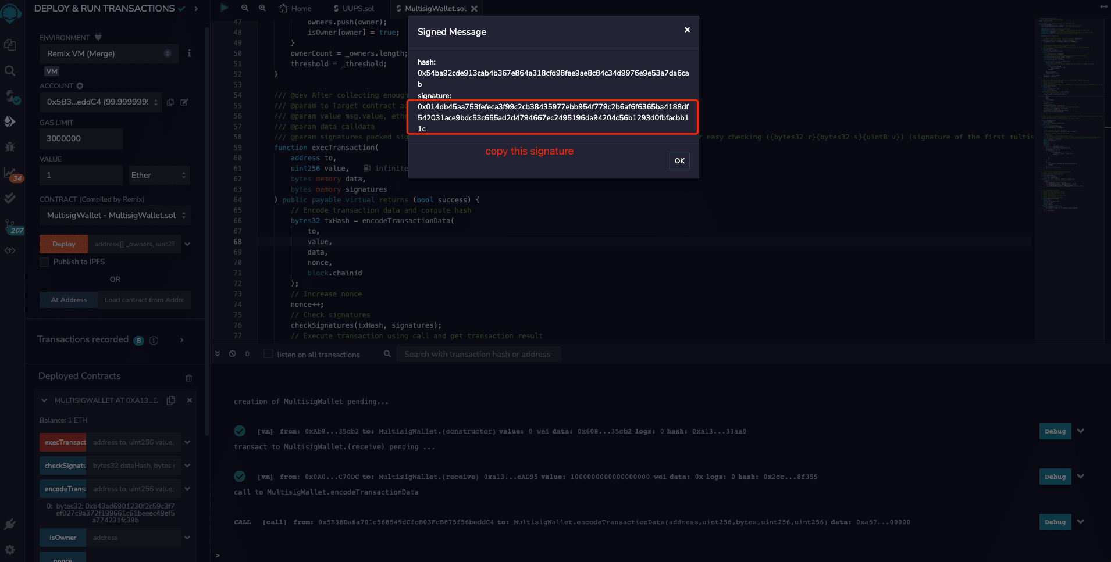The width and height of the screenshot is (1111, 562).
Task: Open the Search in files sidebar icon
Action: click(10, 70)
